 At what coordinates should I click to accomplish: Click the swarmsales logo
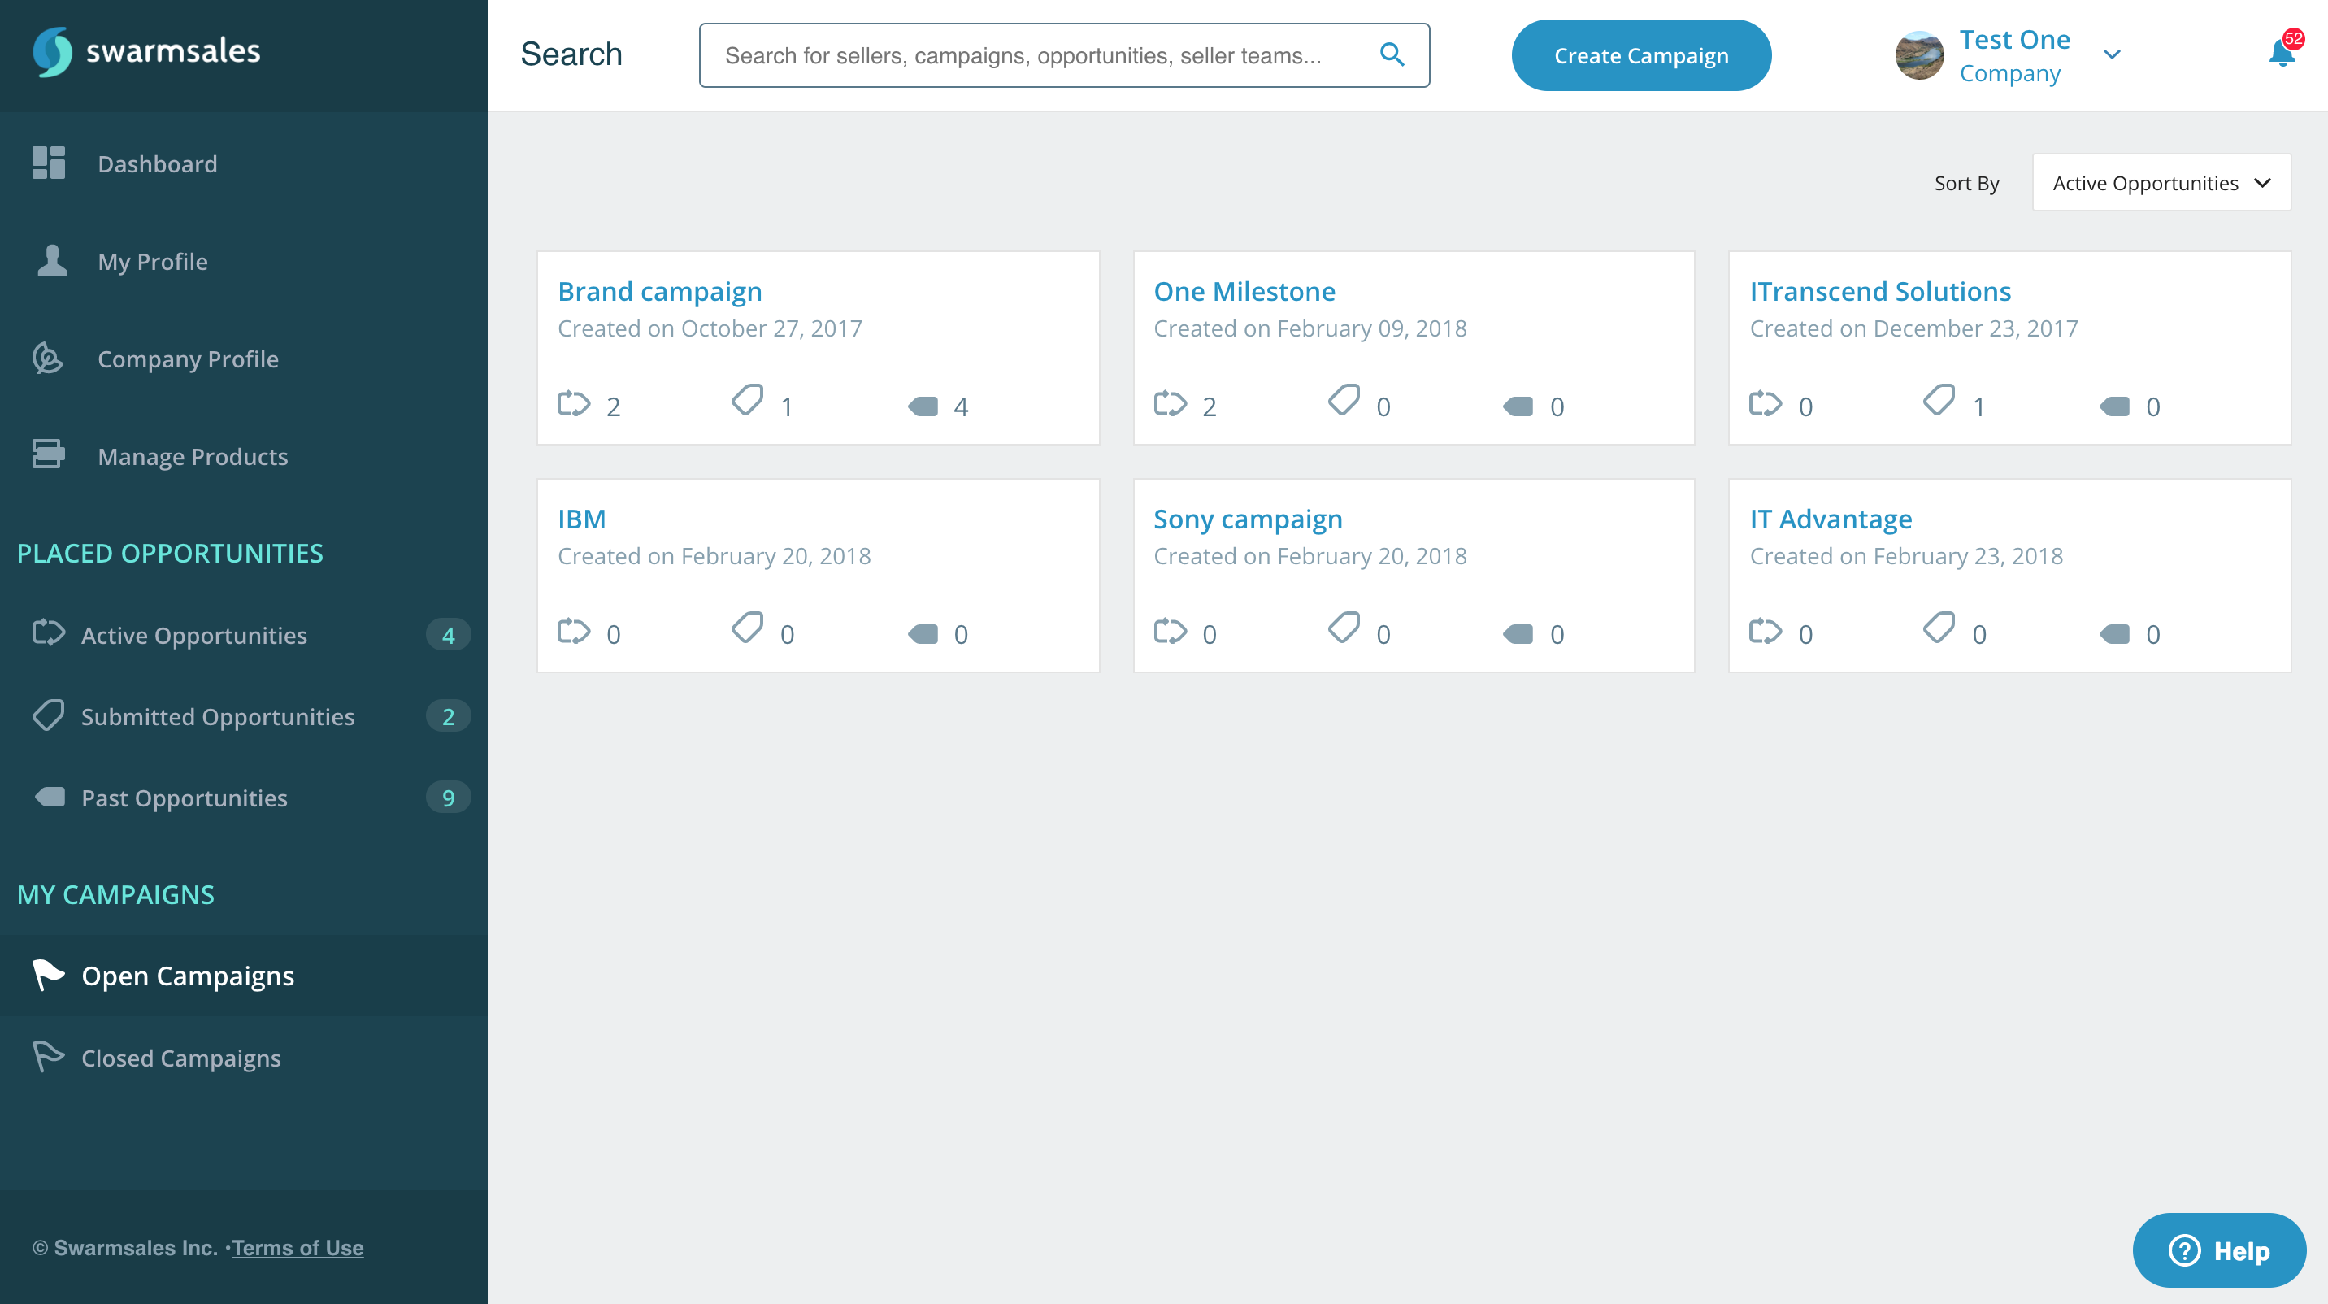147,51
